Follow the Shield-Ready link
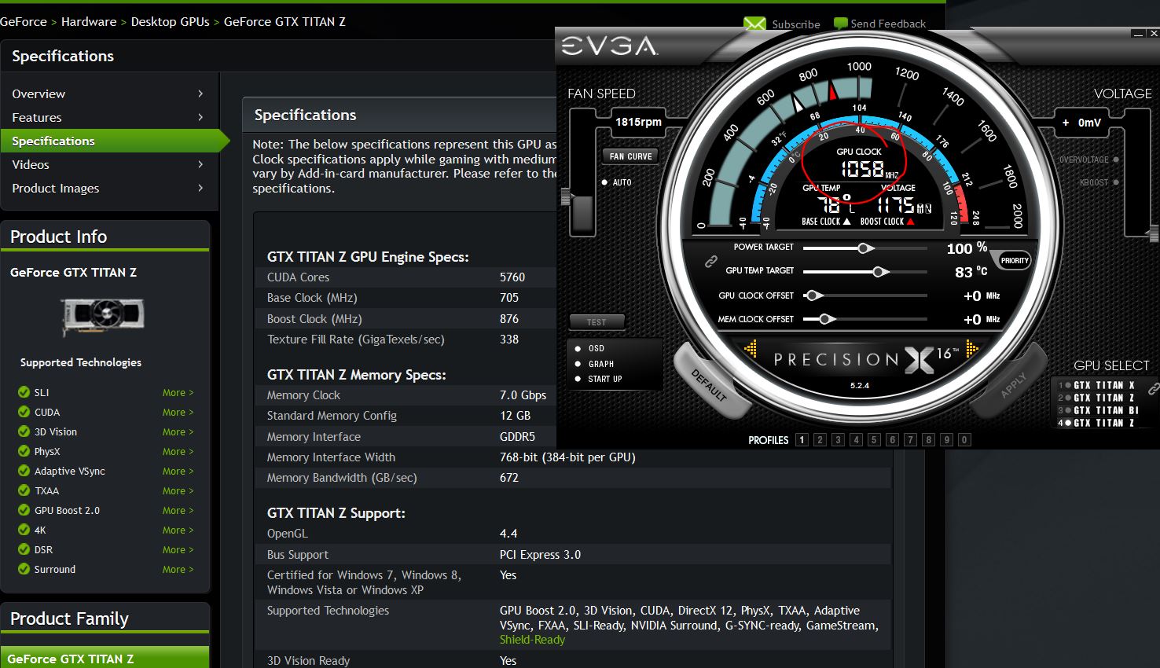Screen dimensions: 1160x668 [x=532, y=640]
